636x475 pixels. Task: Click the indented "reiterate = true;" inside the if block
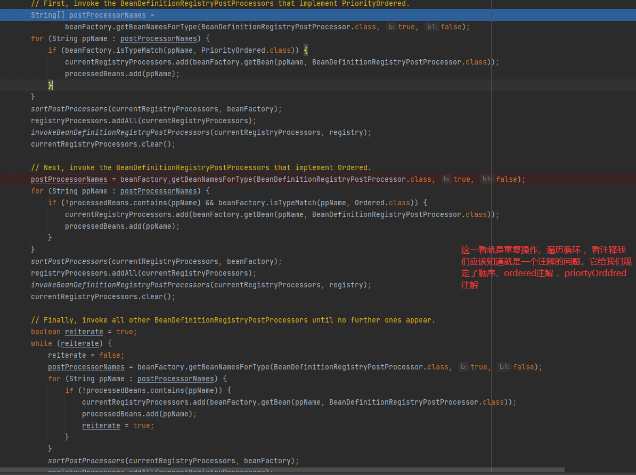[x=118, y=426]
